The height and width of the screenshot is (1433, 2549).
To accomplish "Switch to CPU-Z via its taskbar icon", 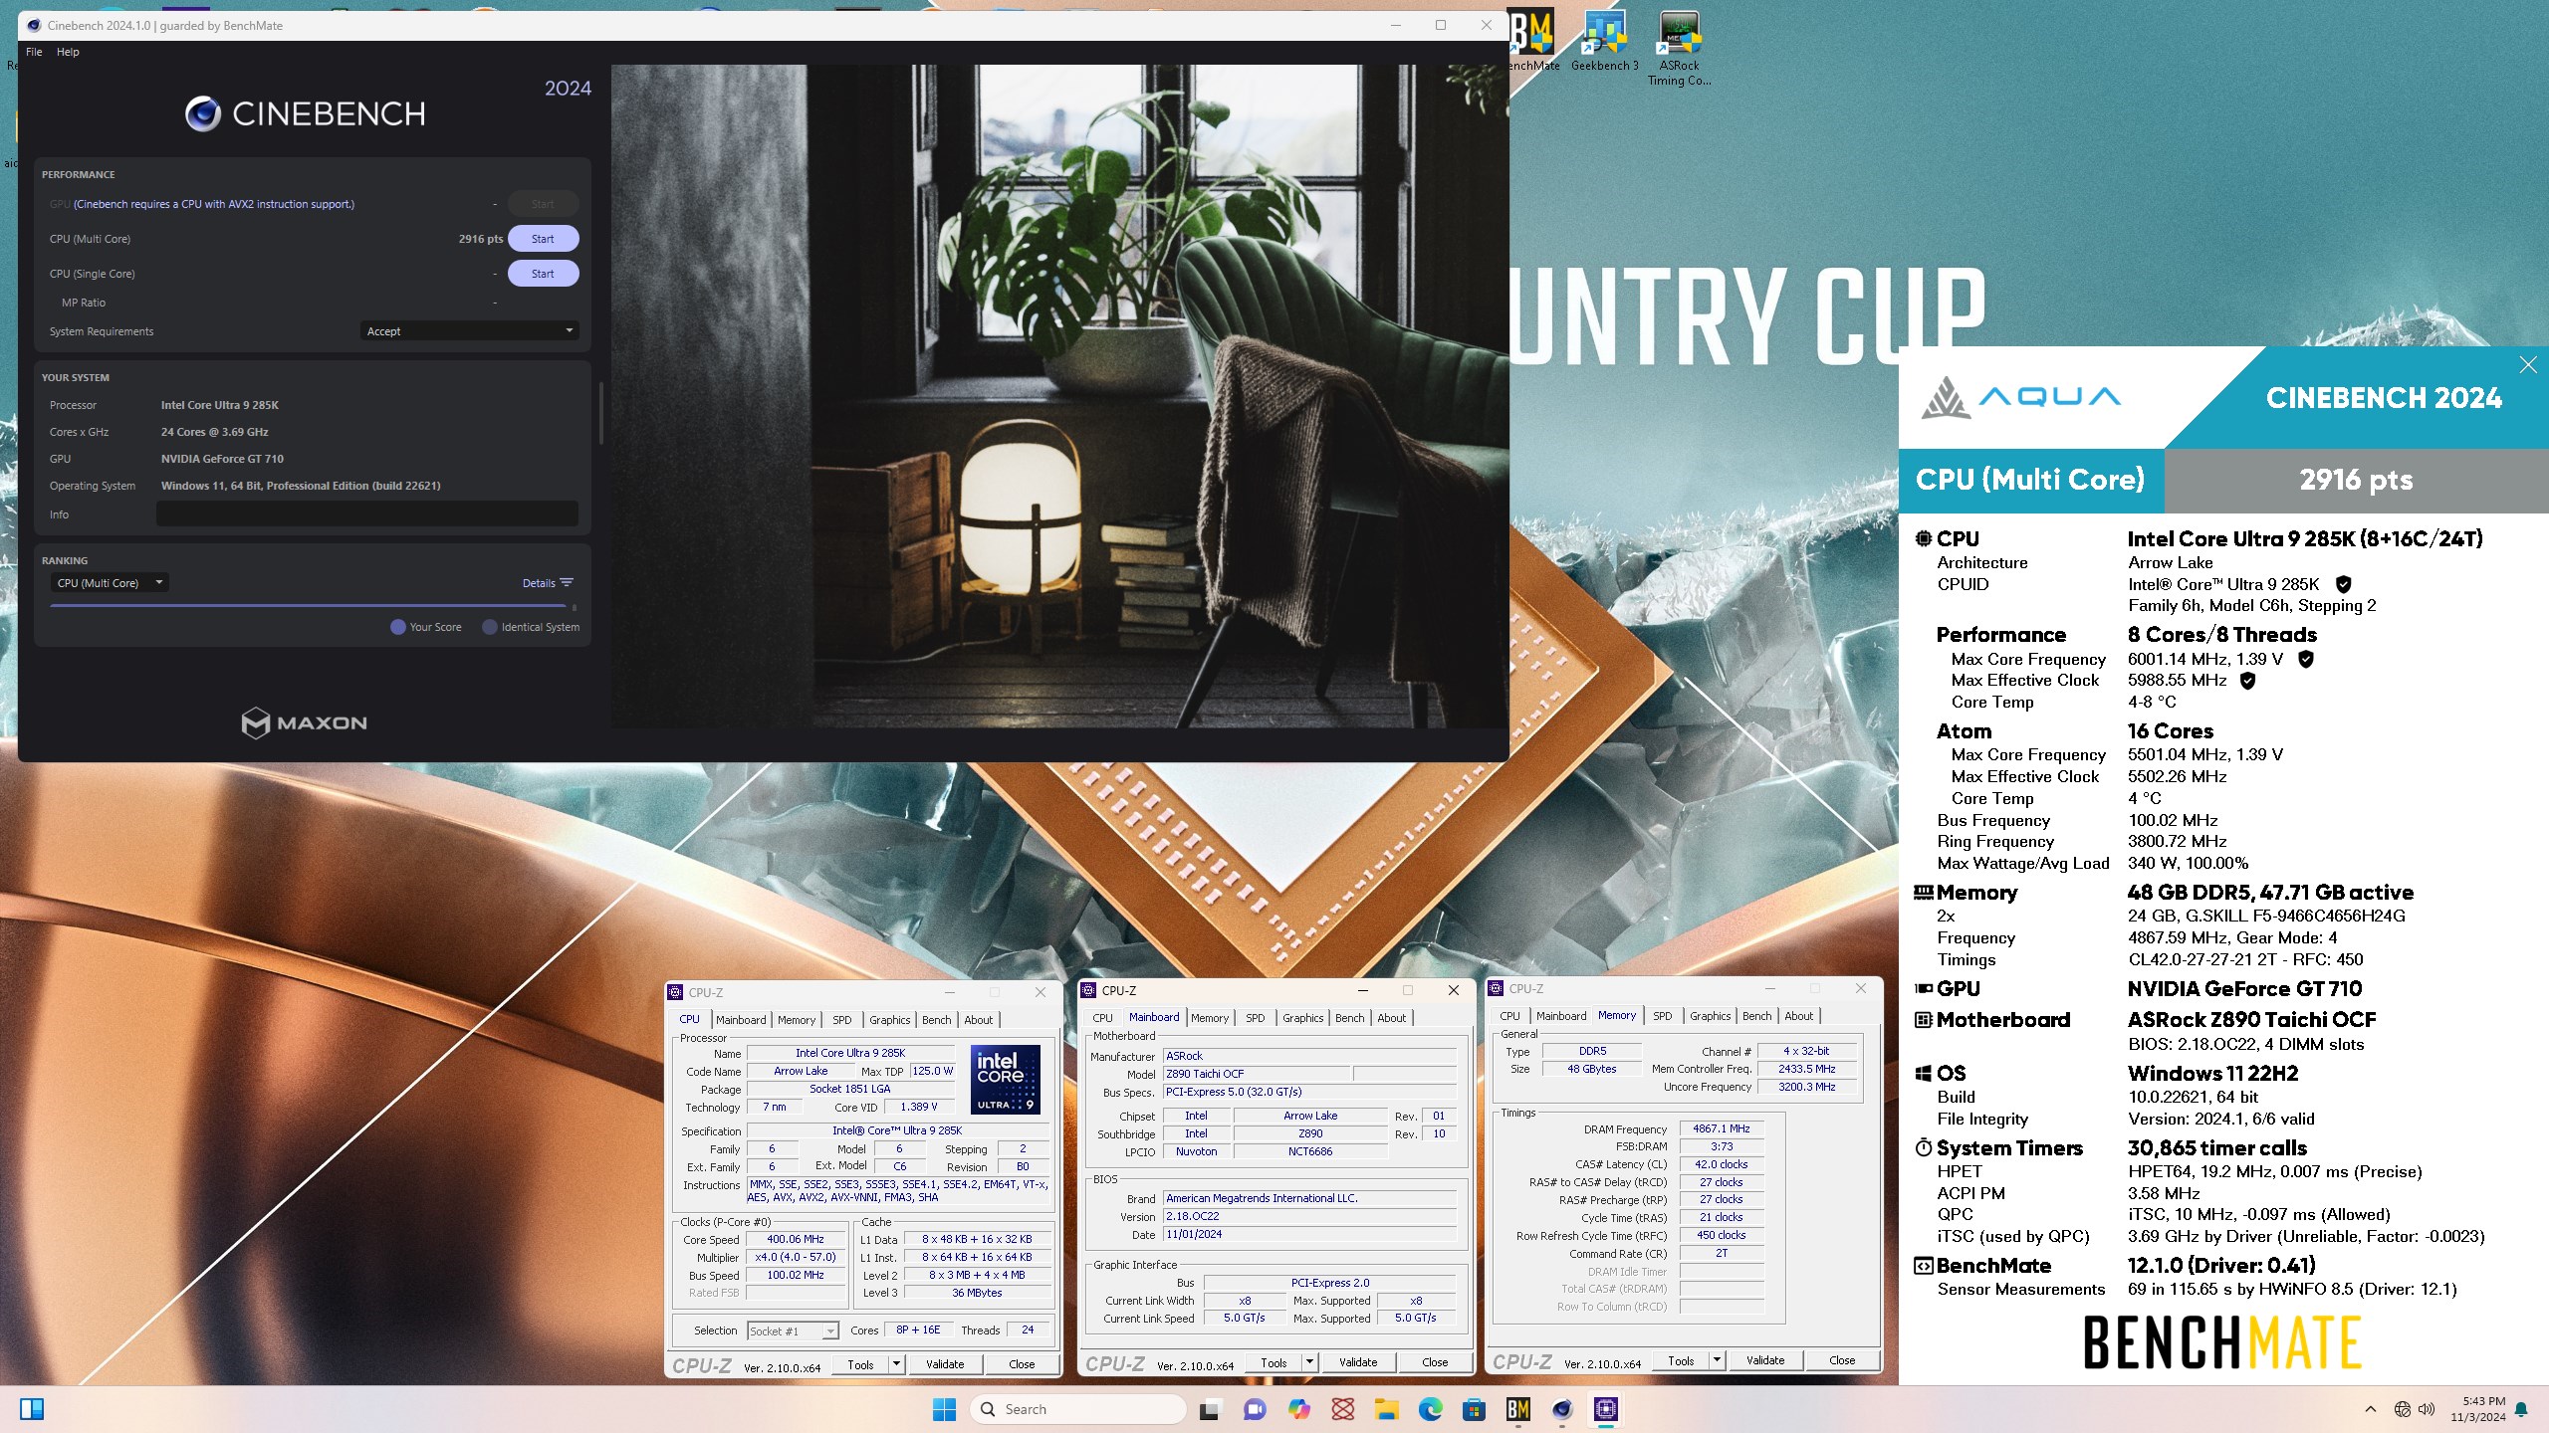I will click(1605, 1409).
